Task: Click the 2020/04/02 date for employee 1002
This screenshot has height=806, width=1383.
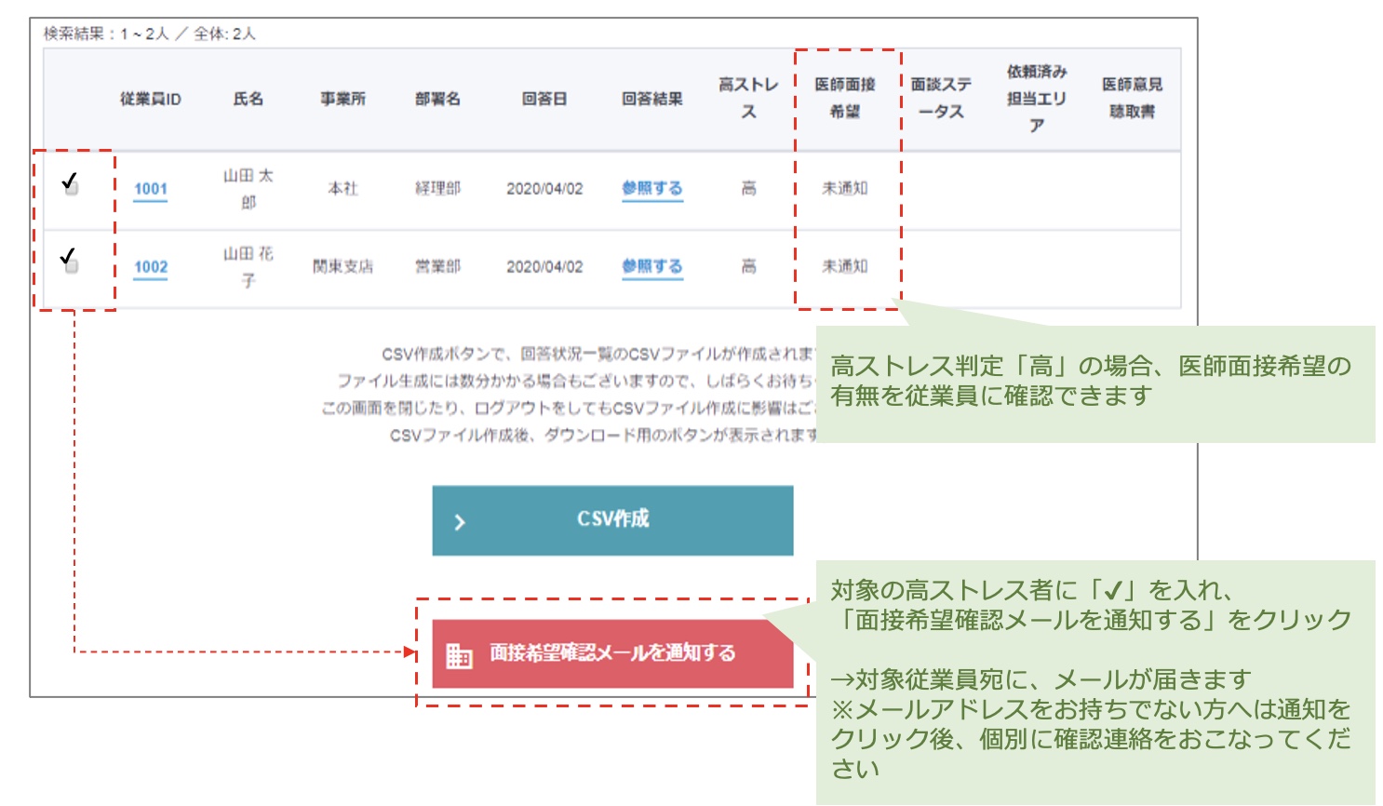Action: pos(544,266)
